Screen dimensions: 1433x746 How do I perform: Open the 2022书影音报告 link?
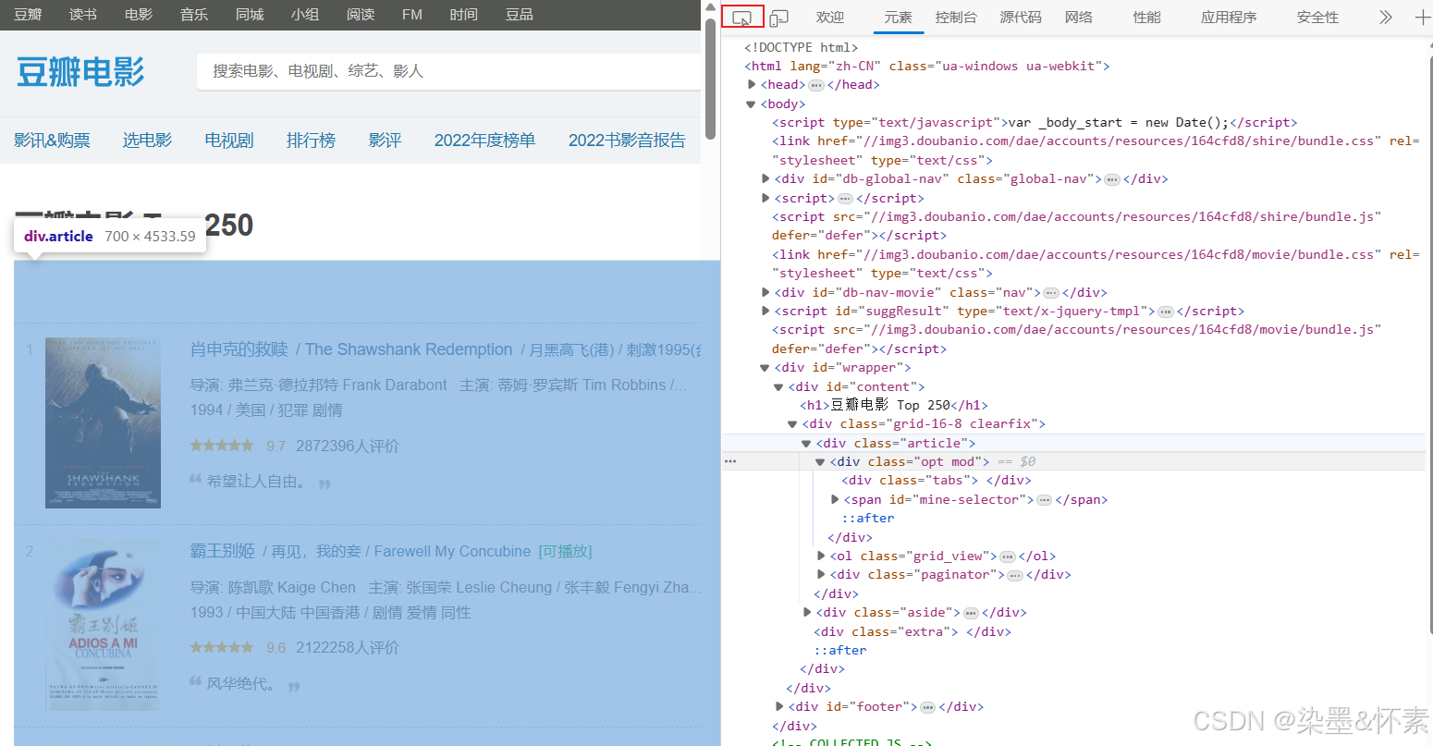(627, 141)
